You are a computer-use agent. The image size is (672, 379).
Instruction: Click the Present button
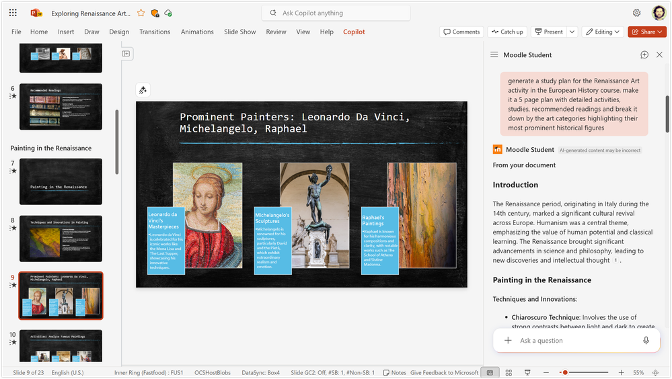(549, 32)
